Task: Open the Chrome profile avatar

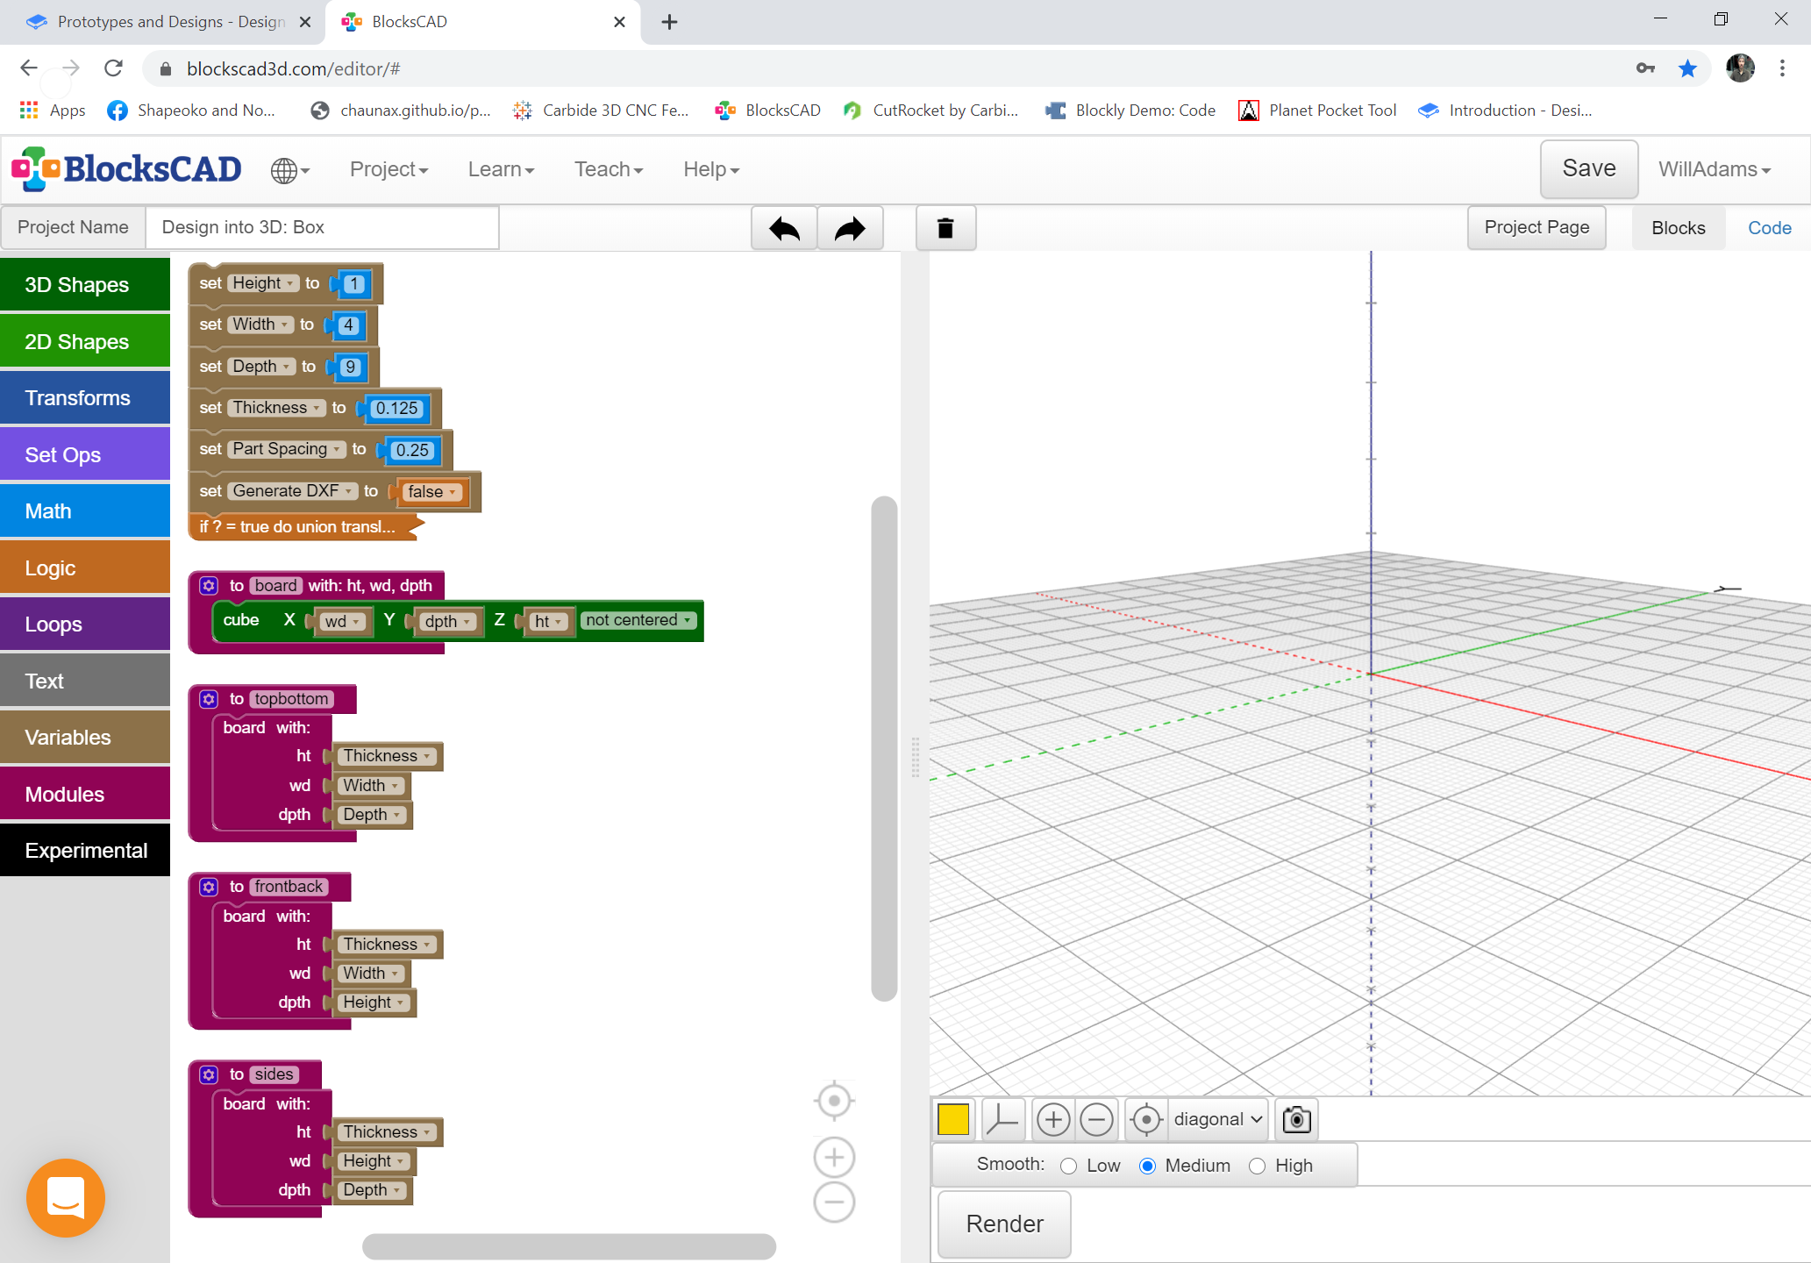Action: (x=1740, y=68)
